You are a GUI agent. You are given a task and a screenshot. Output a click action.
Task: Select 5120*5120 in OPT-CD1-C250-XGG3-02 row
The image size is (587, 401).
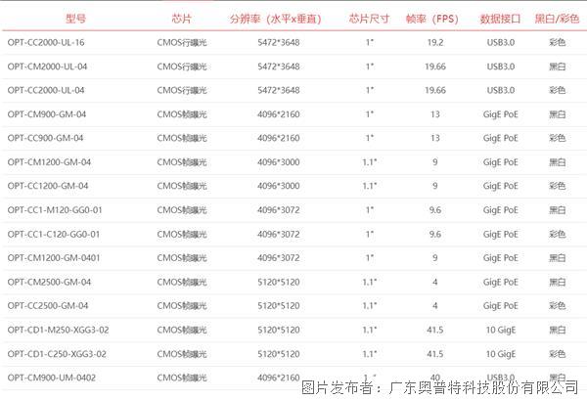tap(279, 354)
